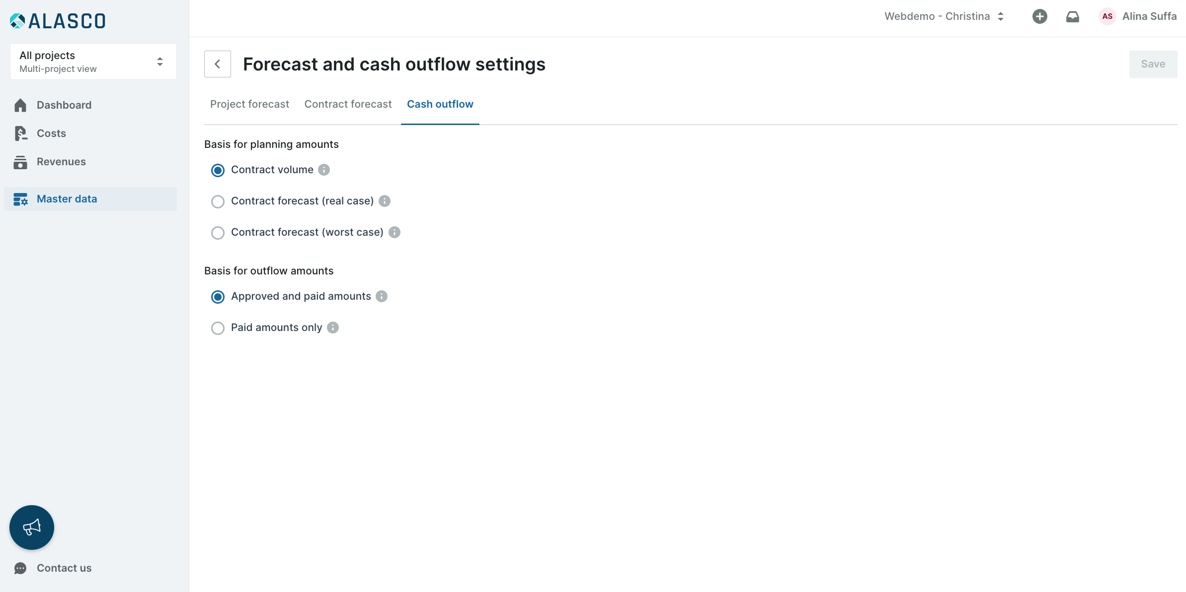
Task: Show info for Contract volume option
Action: coord(324,170)
